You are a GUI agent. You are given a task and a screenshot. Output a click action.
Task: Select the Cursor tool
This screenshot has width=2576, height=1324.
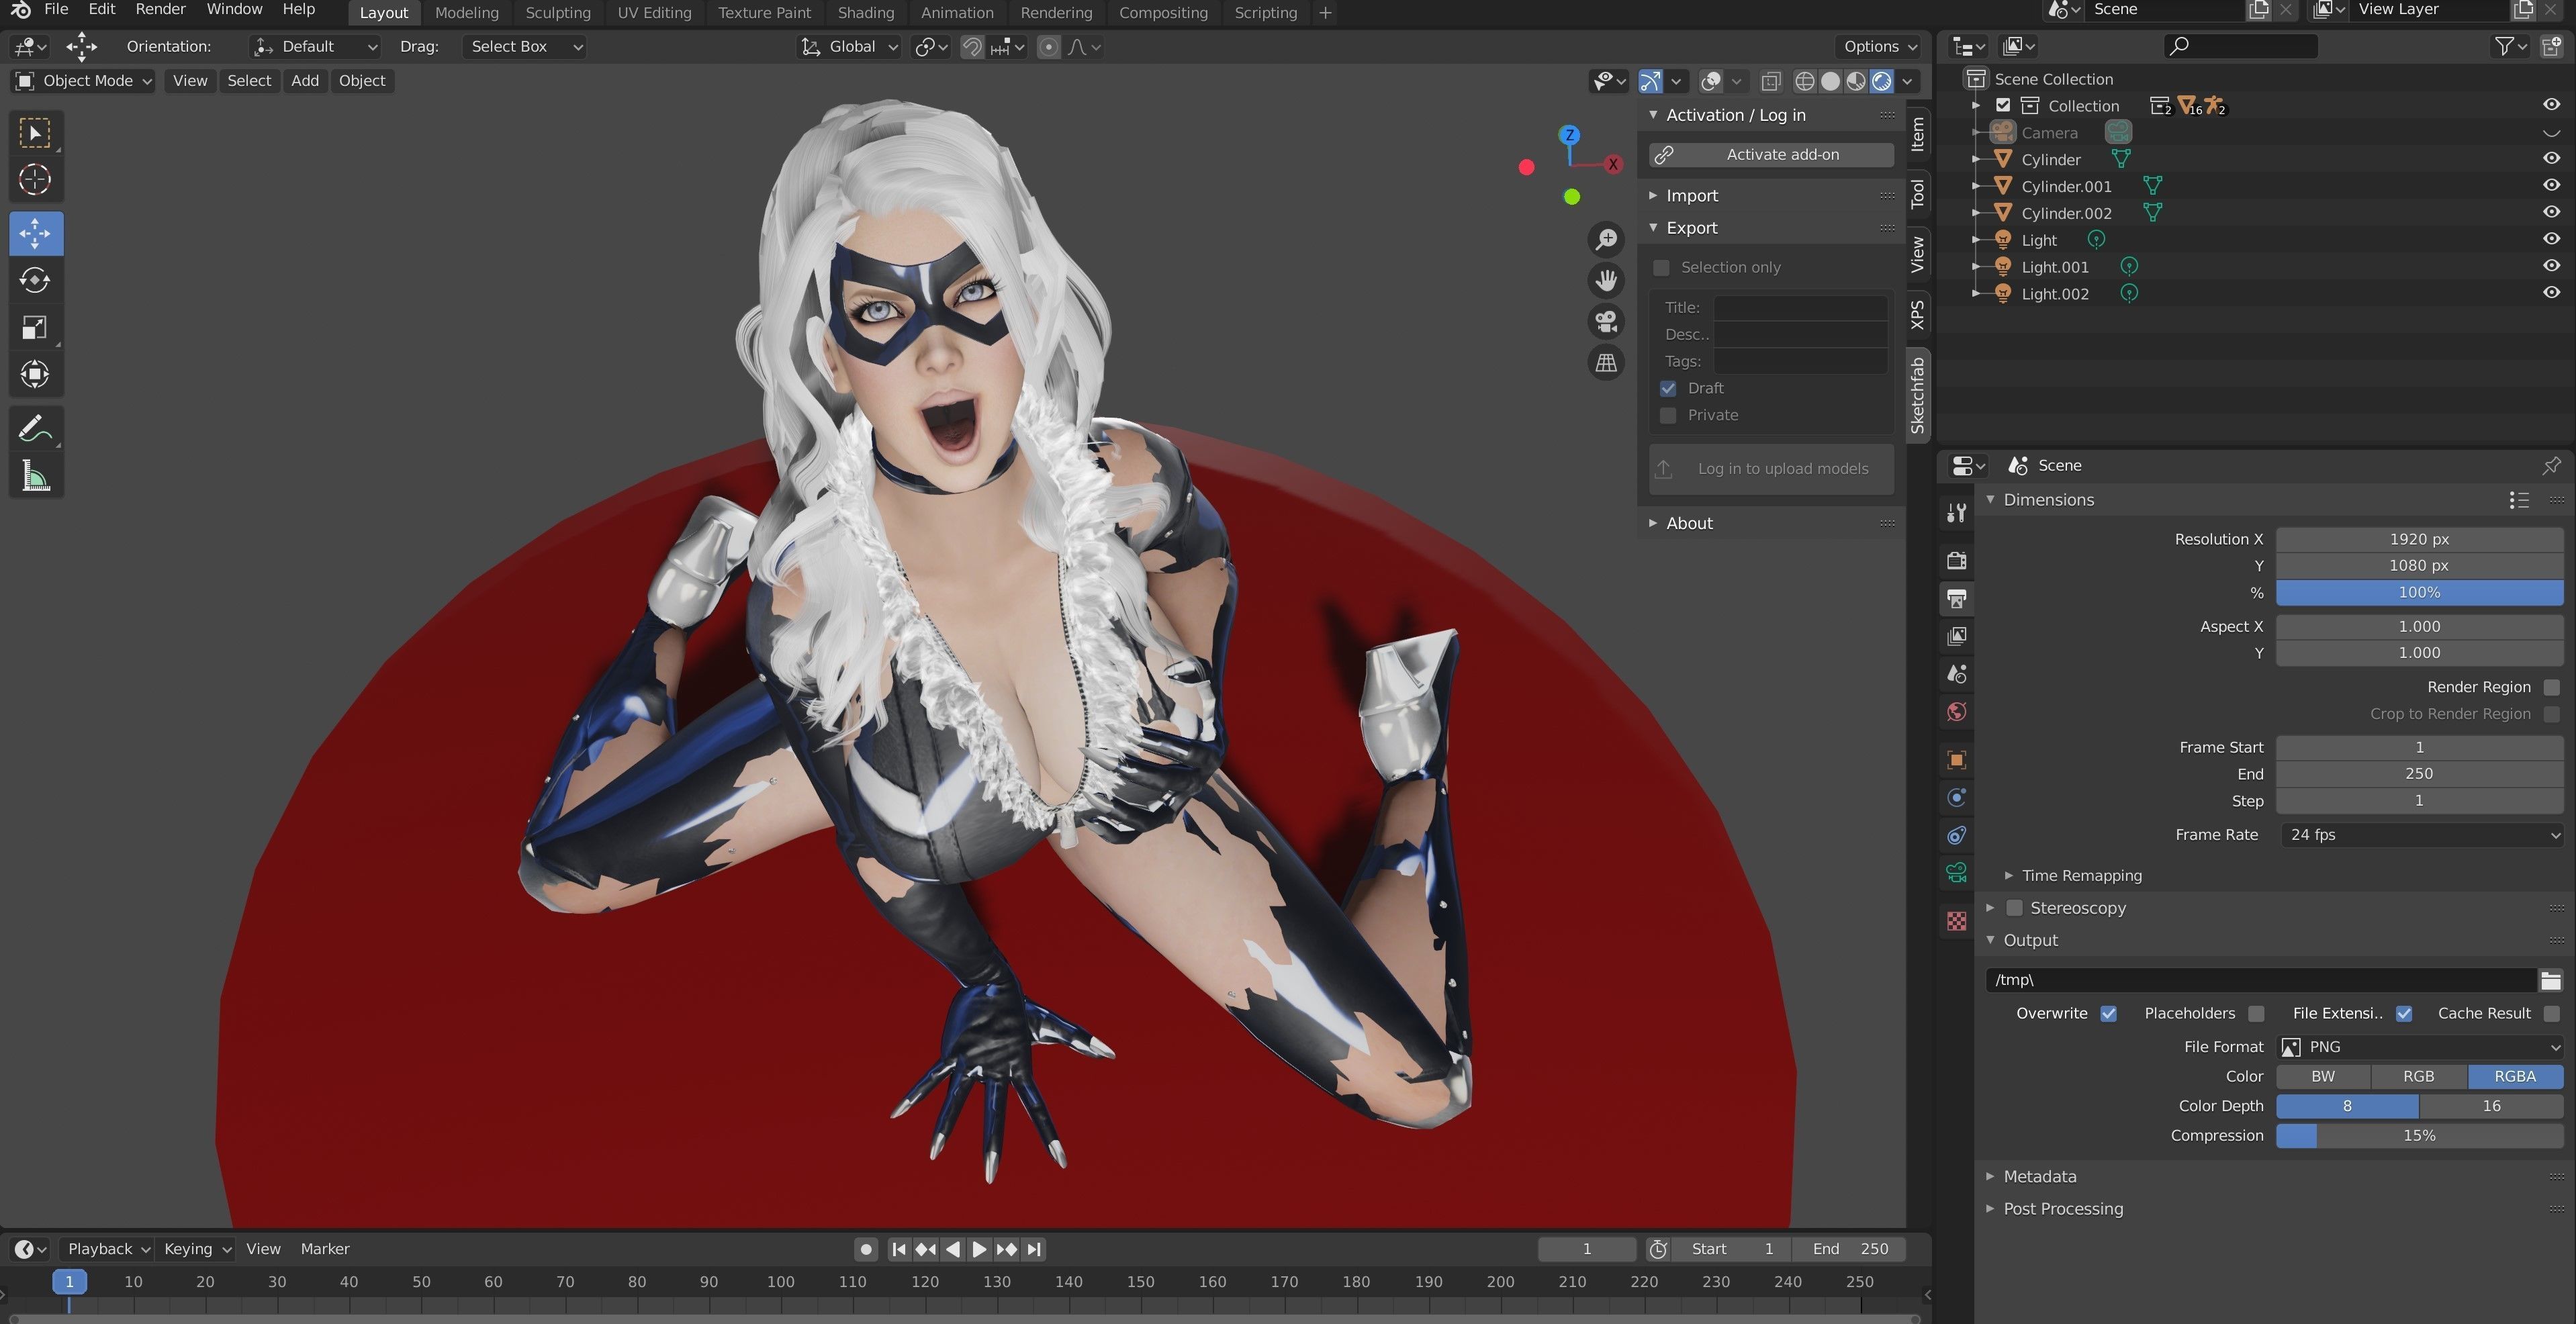35,180
